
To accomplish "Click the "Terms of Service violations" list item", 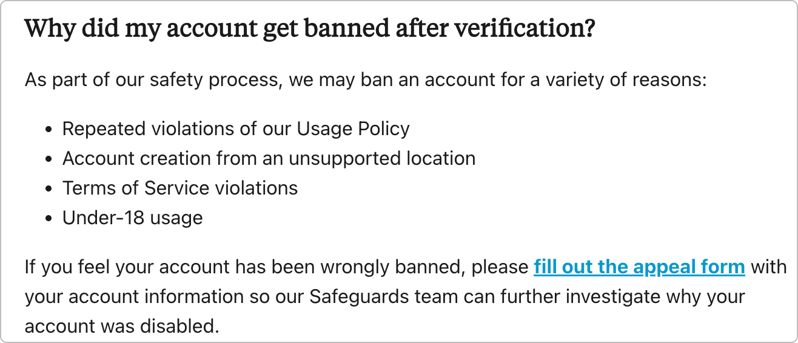I will (180, 188).
